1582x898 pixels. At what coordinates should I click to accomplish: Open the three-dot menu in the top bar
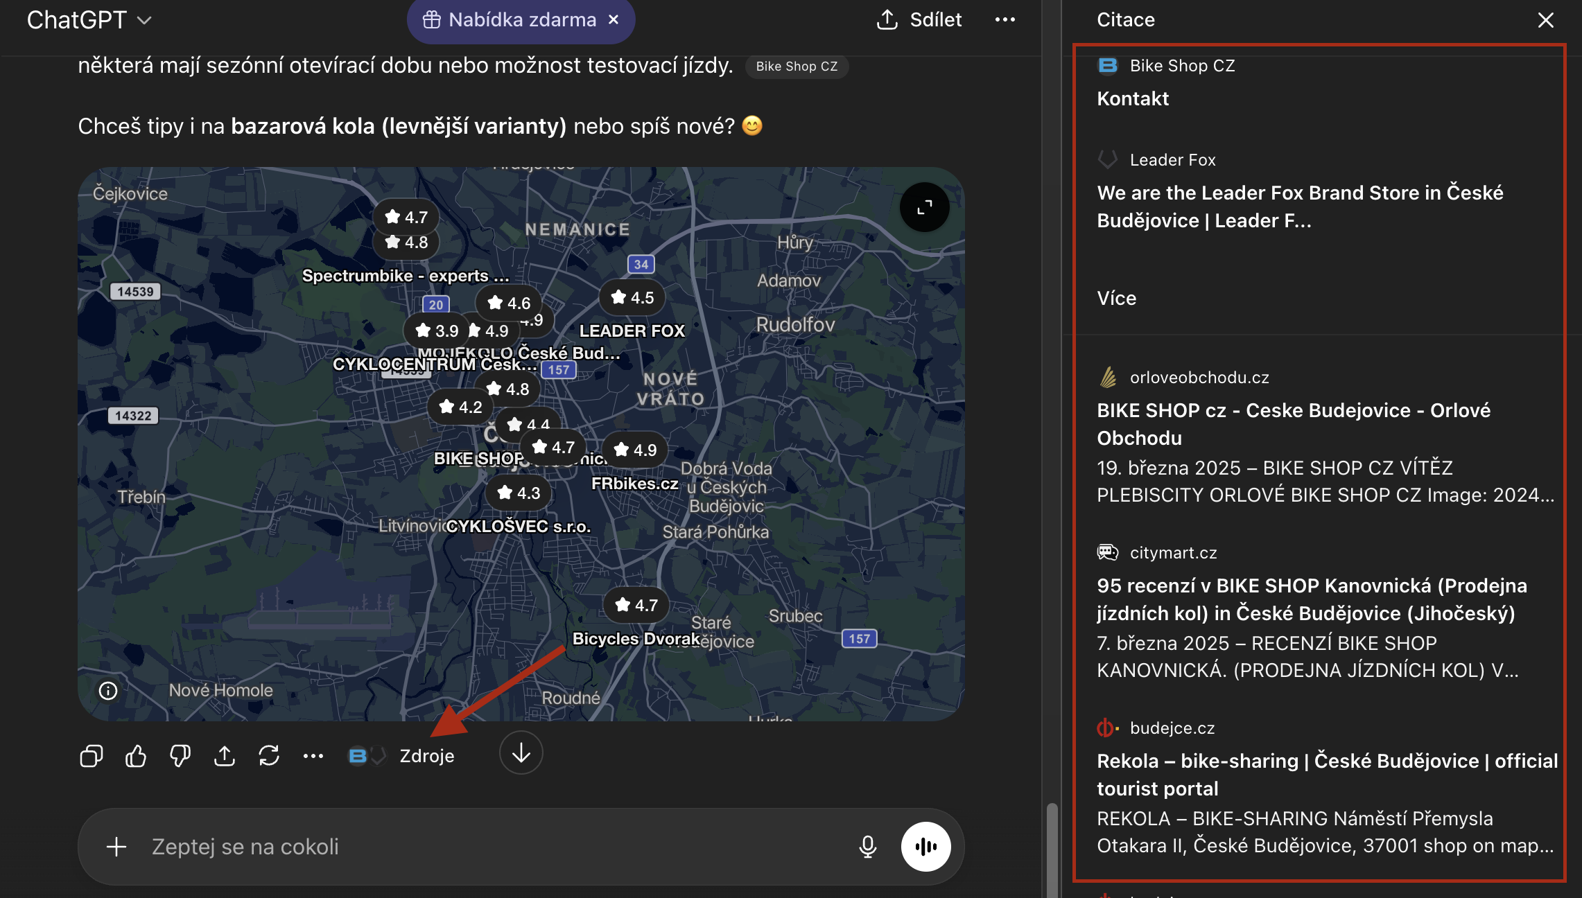[1005, 20]
